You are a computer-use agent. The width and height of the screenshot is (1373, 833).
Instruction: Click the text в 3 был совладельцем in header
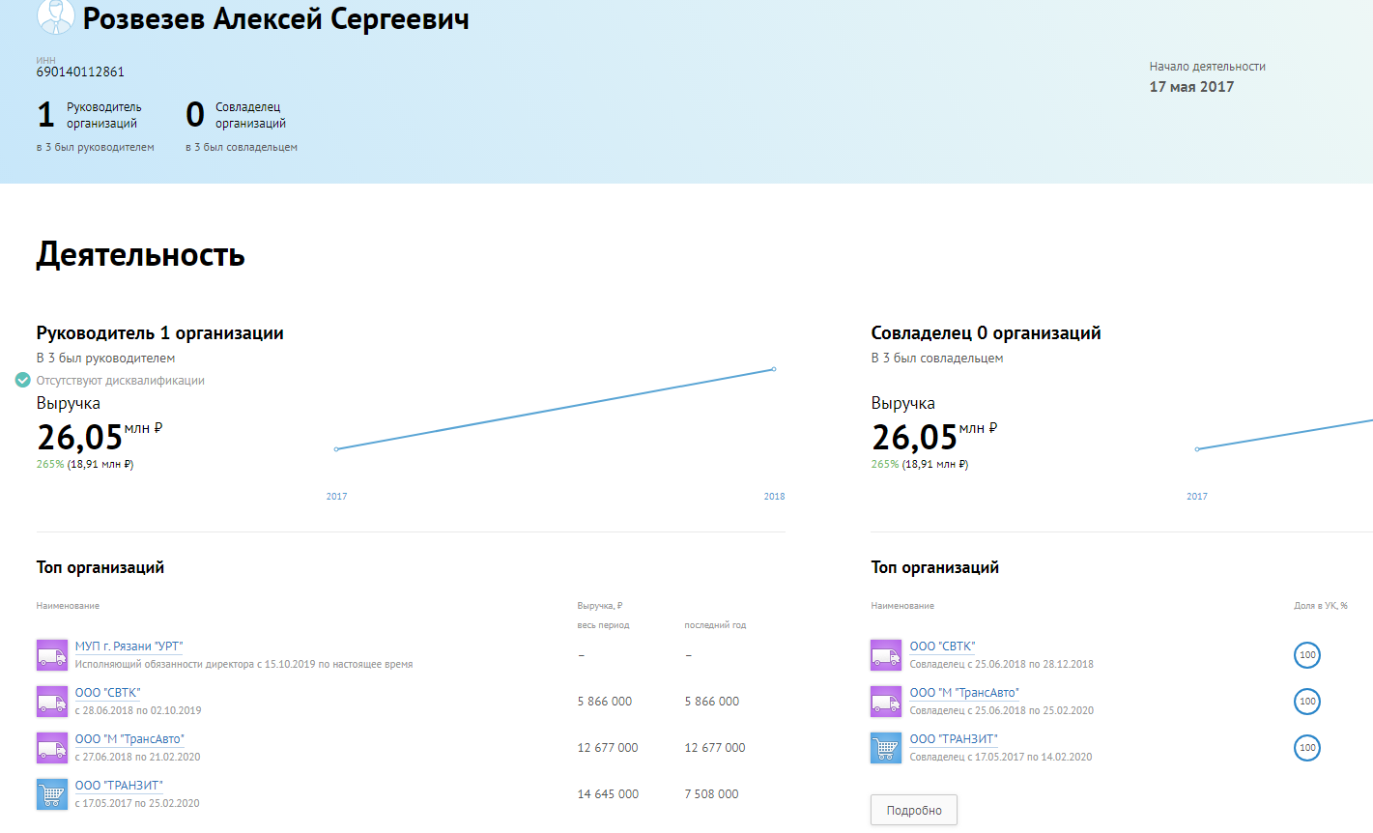[242, 148]
